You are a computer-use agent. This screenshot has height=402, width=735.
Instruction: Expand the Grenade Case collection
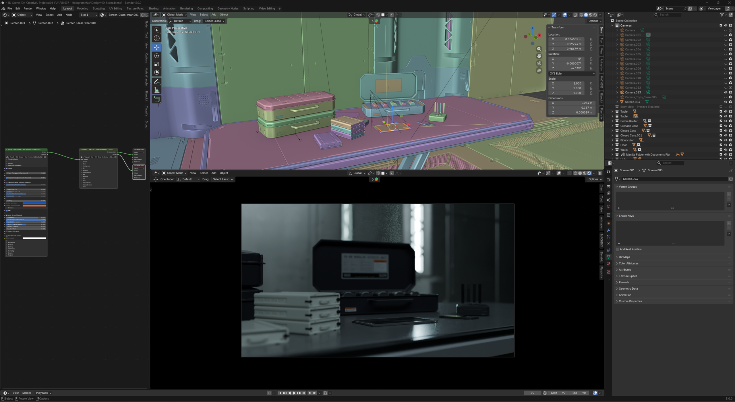(x=612, y=126)
